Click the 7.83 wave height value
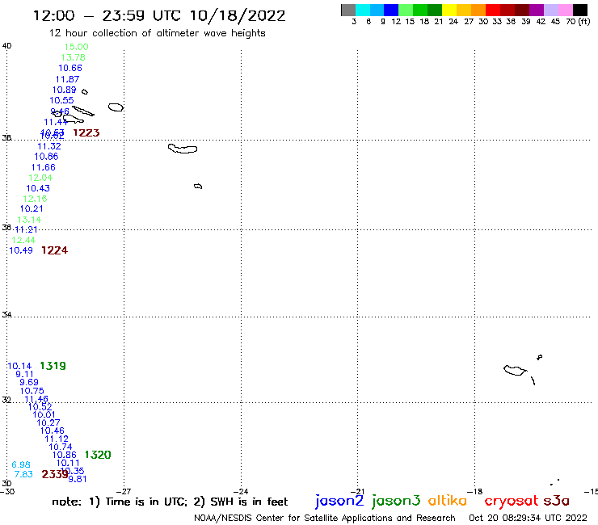The height and width of the screenshot is (525, 598). pos(23,474)
